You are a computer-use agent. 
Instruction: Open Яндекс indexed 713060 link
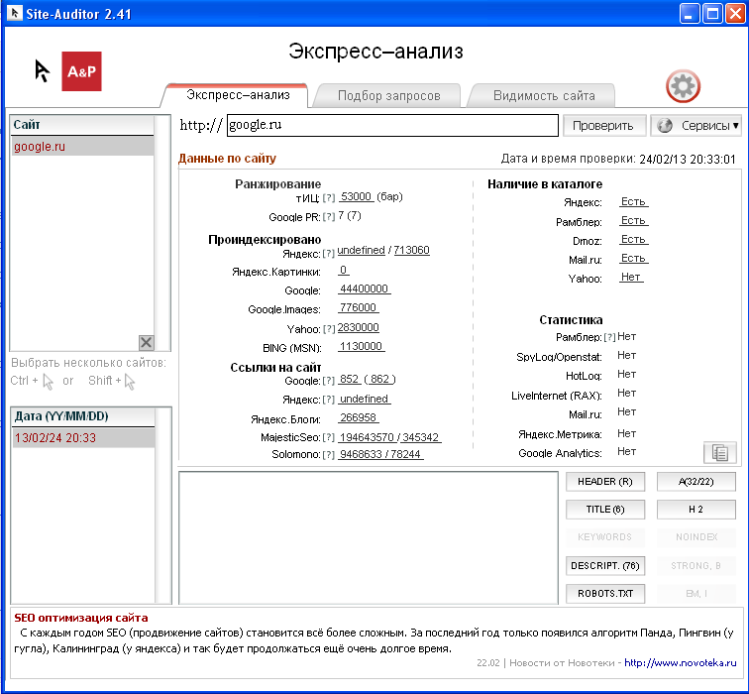411,250
